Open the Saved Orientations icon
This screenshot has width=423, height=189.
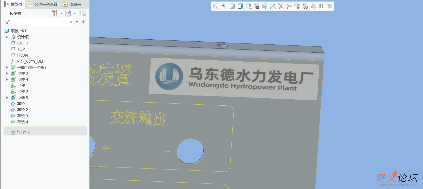248,6
